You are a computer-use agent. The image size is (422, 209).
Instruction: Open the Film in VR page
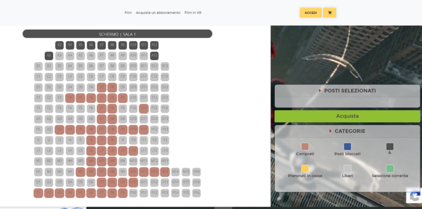click(193, 13)
